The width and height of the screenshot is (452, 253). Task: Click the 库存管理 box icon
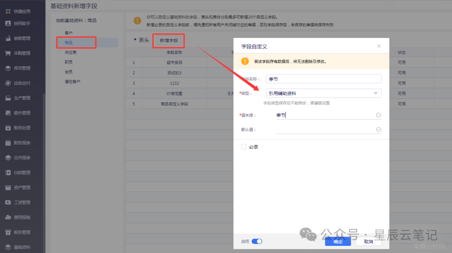click(8, 68)
